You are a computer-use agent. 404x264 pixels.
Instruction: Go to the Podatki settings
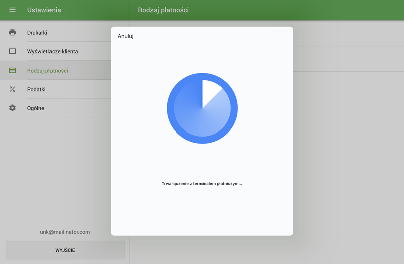(36, 89)
